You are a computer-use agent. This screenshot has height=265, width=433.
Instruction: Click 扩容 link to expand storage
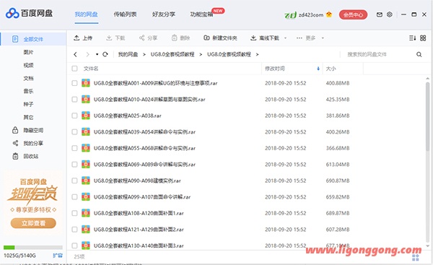[58, 256]
